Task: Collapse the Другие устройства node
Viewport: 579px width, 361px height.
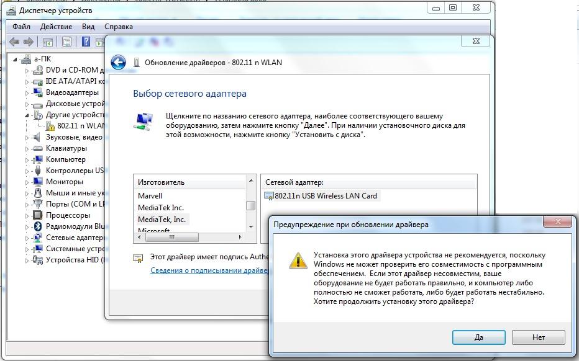Action: point(27,115)
